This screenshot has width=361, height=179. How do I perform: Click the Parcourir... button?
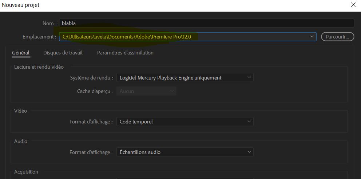click(337, 37)
